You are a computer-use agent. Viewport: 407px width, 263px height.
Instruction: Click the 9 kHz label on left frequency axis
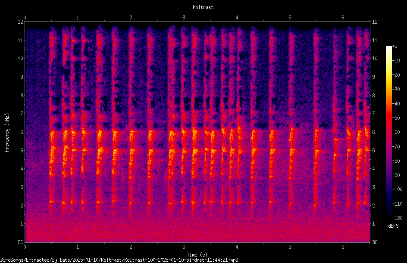[22, 77]
